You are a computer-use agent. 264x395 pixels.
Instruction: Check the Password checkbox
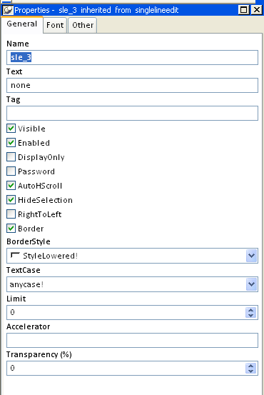click(x=11, y=171)
